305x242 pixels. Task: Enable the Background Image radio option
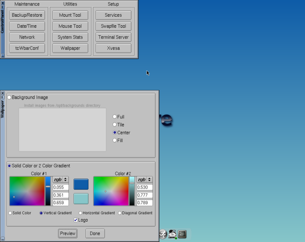pyautogui.click(x=9, y=98)
